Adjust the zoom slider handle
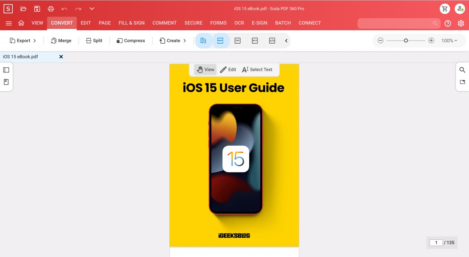Image resolution: width=469 pixels, height=257 pixels. [x=406, y=41]
